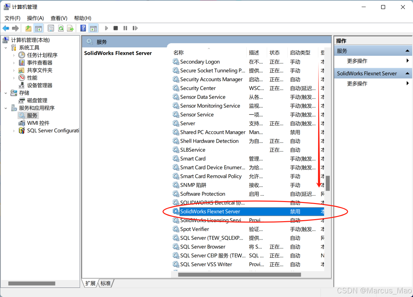Sort by the 状态 column header

(x=277, y=53)
